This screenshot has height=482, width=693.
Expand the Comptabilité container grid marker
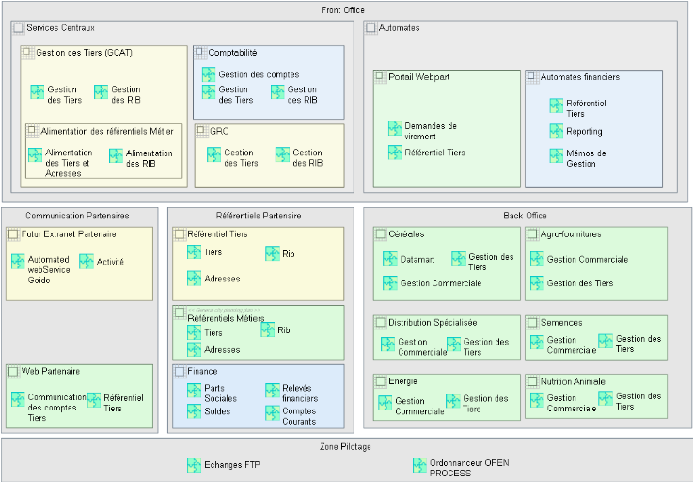pyautogui.click(x=199, y=53)
